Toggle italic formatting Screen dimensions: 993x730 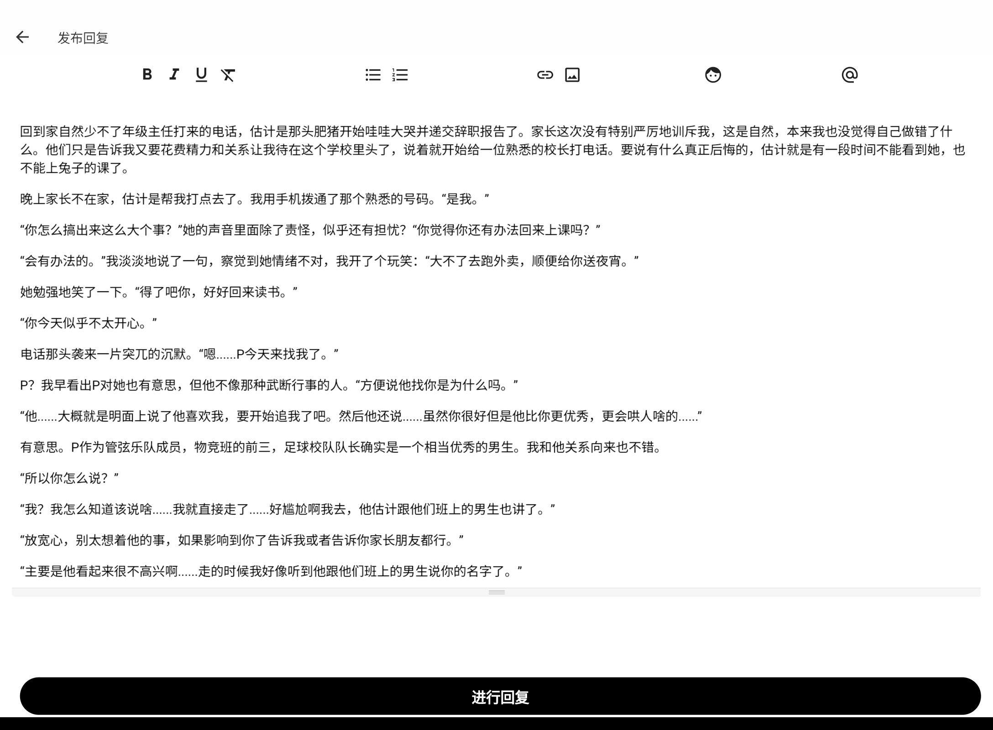(x=174, y=74)
